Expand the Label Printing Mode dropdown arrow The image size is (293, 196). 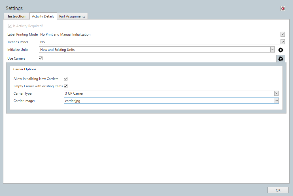point(283,34)
